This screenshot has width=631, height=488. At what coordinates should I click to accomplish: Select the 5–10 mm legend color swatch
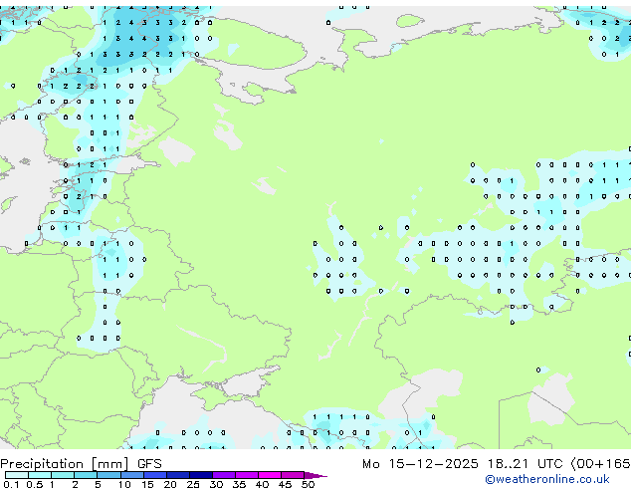[x=108, y=475]
